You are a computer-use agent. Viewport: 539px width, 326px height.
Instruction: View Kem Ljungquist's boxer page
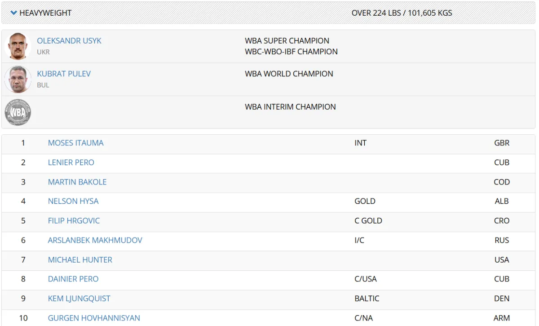(79, 299)
